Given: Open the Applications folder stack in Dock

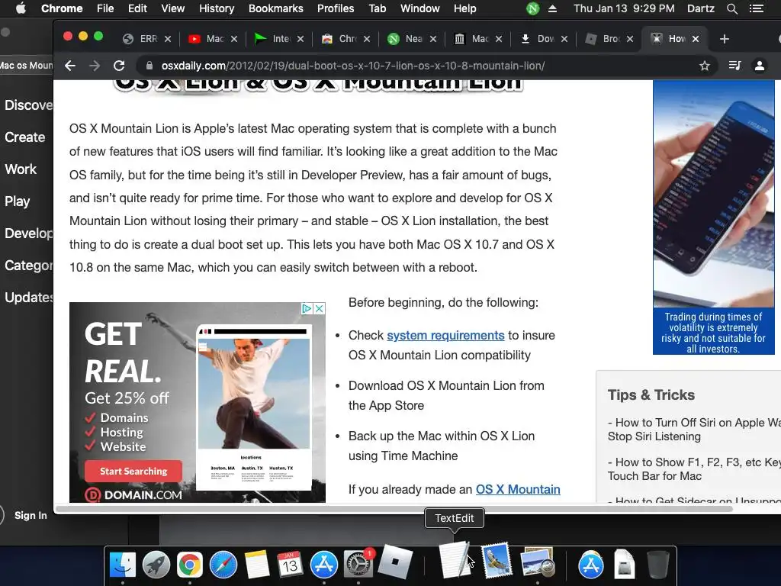Looking at the screenshot, I should [591, 565].
